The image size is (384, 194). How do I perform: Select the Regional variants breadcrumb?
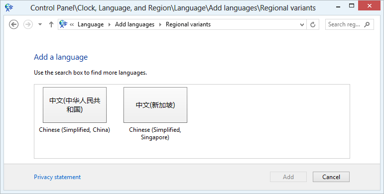click(x=188, y=24)
